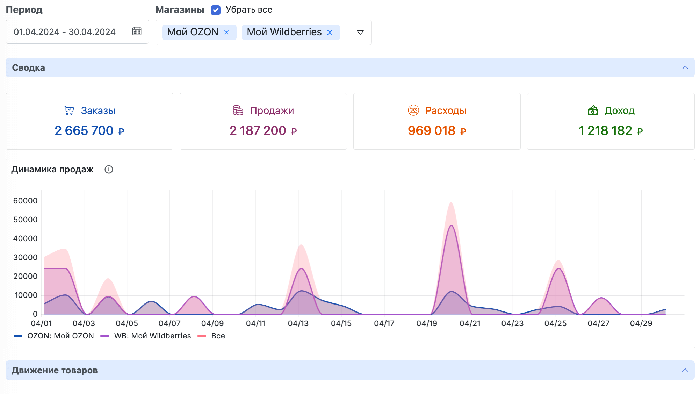This screenshot has height=394, width=700.
Task: Click the 60000 y-axis label
Action: click(x=25, y=201)
